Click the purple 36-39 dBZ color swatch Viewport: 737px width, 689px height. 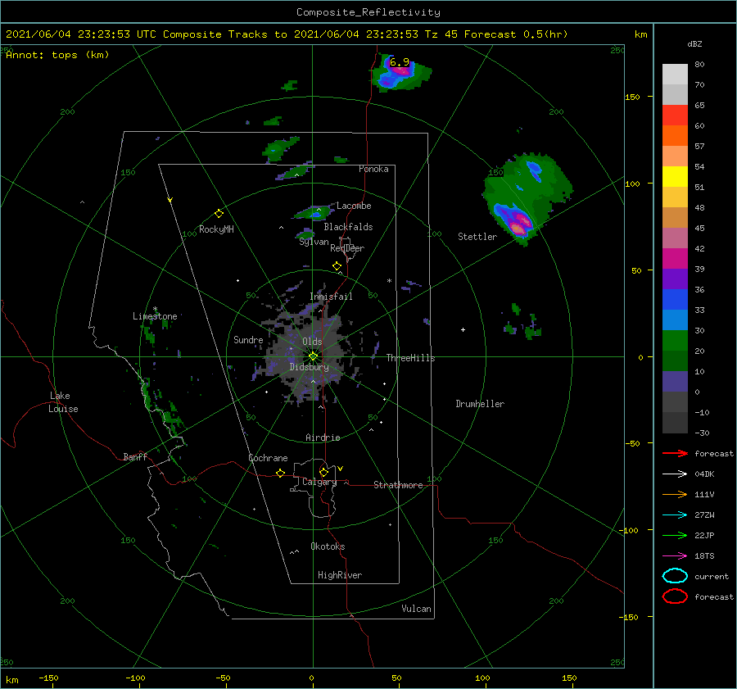pos(675,279)
